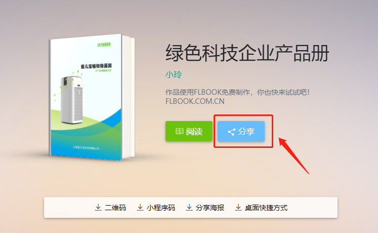Open the book via 阅读 button text
This screenshot has width=378, height=233.
(194, 132)
